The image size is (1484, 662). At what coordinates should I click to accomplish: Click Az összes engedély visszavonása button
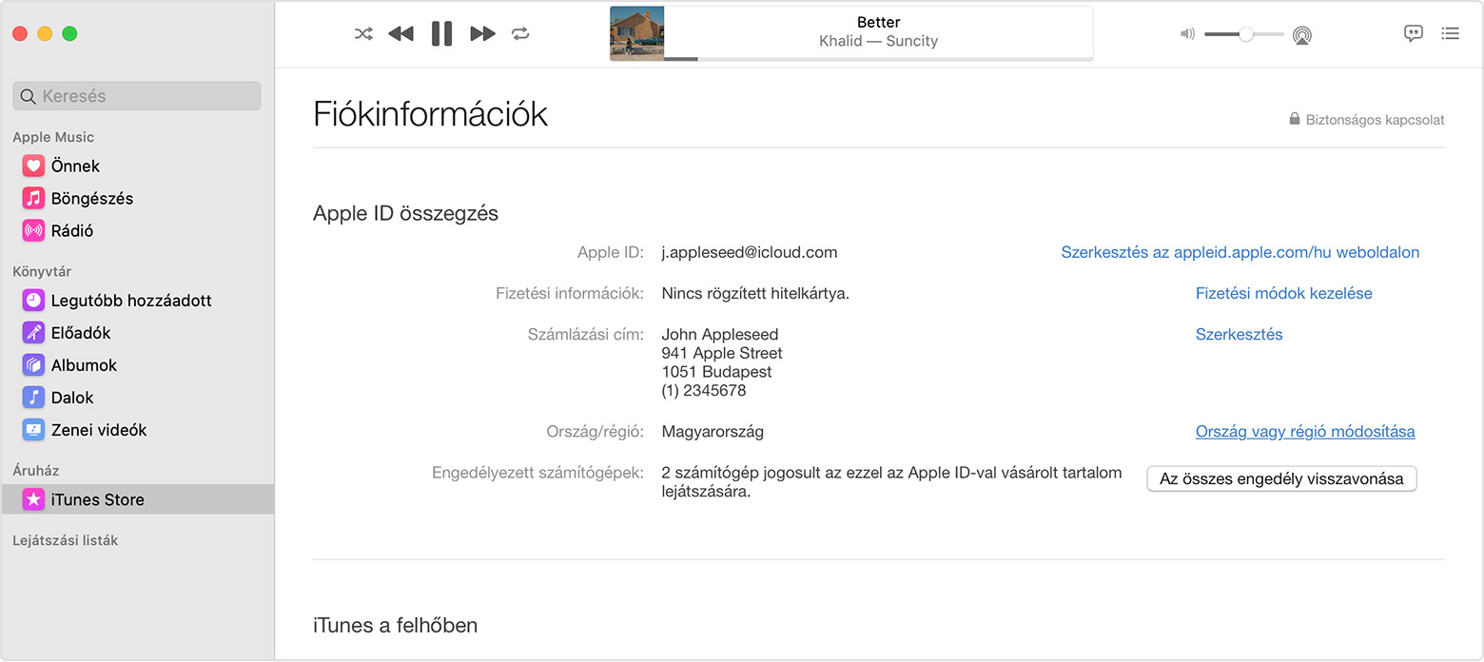point(1281,478)
